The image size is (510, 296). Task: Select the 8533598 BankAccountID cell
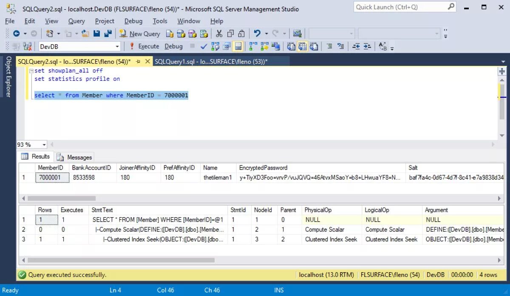coord(93,177)
